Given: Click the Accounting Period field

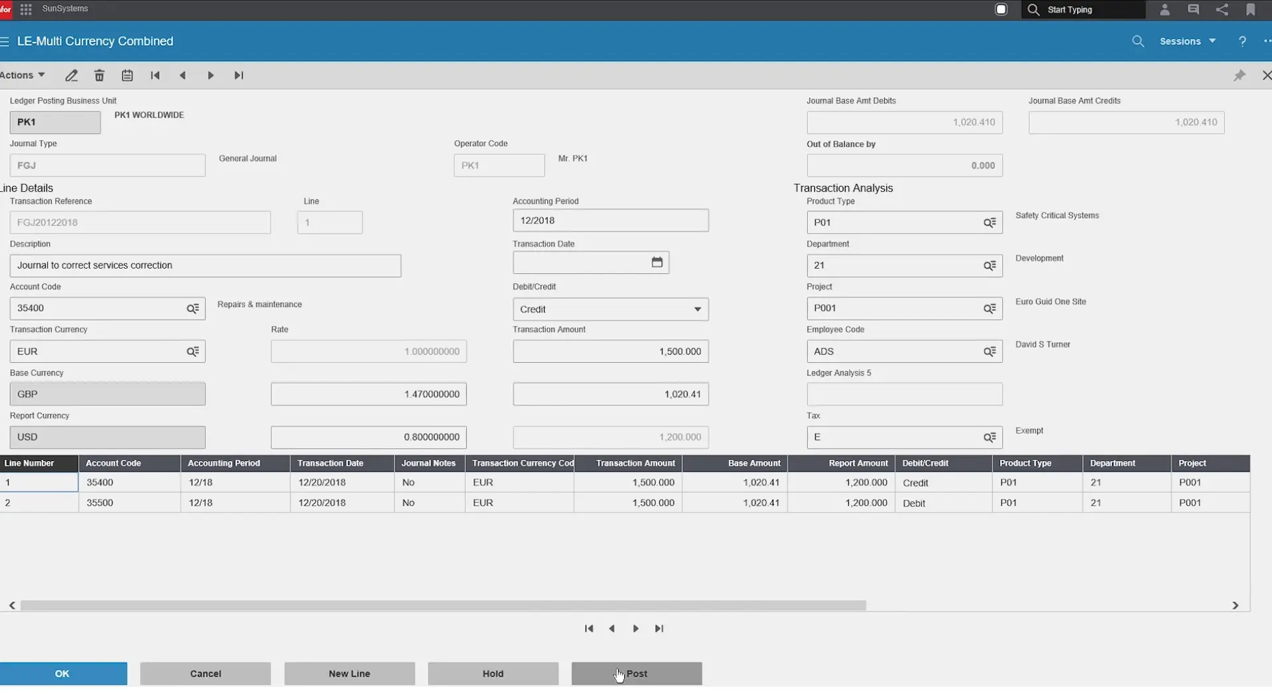Looking at the screenshot, I should tap(610, 221).
